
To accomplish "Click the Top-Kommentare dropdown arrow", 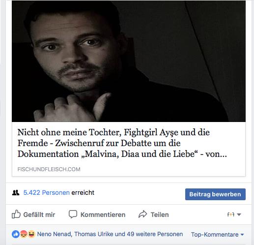I will coord(242,235).
